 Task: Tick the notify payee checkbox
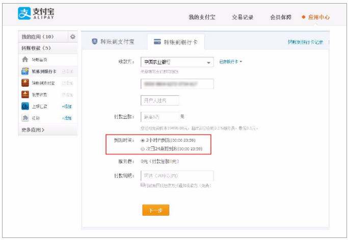coord(143,185)
